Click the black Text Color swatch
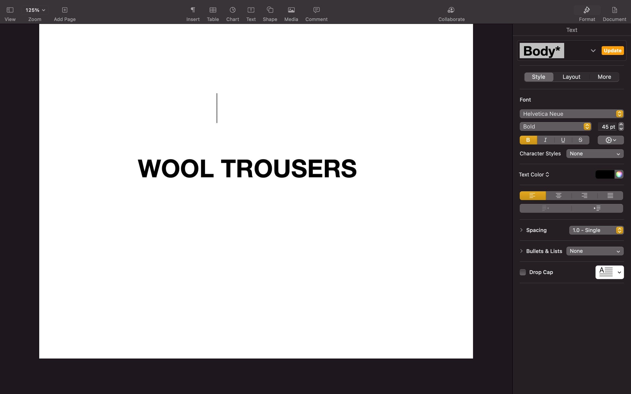631x394 pixels. coord(605,174)
